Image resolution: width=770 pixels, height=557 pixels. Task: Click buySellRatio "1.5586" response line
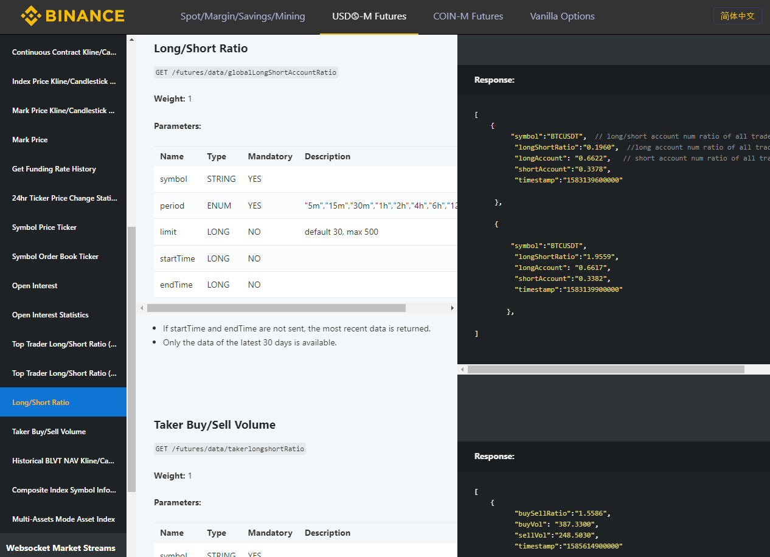tap(562, 513)
